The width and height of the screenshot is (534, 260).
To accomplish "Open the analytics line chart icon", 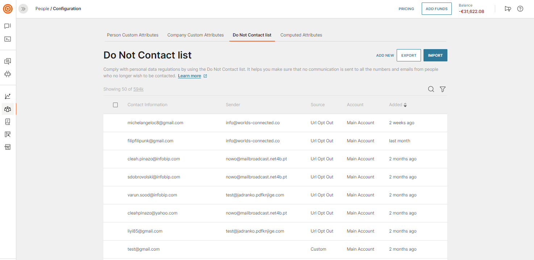I will click(8, 96).
